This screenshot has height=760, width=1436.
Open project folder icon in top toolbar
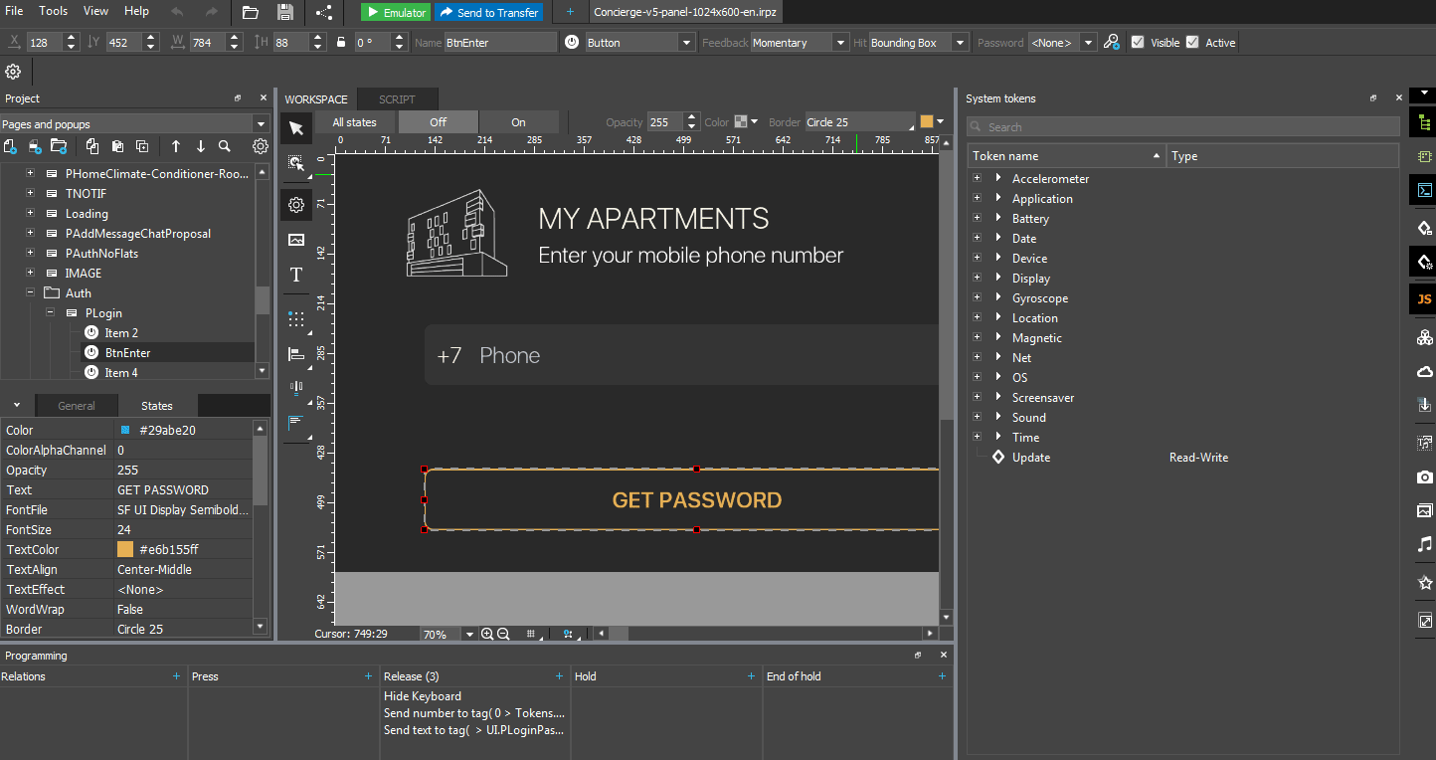(x=251, y=12)
